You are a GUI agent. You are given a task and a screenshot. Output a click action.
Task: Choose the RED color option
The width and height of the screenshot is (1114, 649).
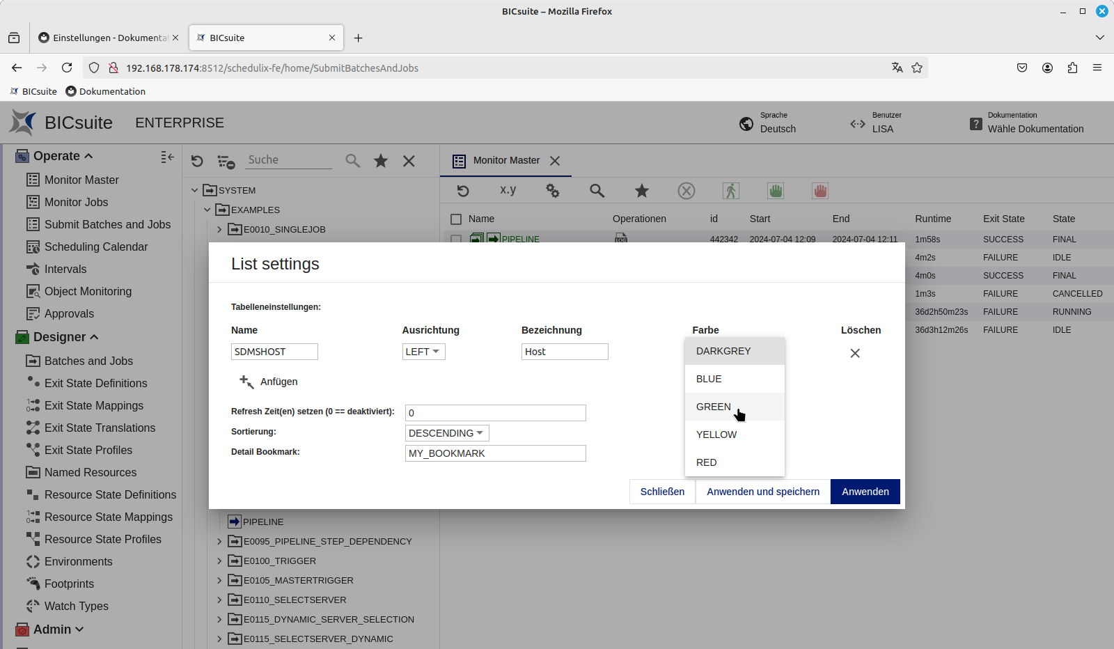click(707, 462)
